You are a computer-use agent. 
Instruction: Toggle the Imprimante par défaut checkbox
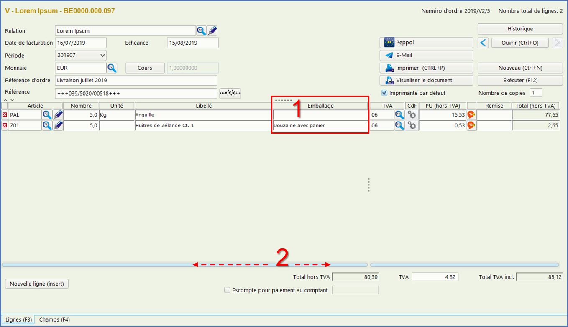[384, 93]
